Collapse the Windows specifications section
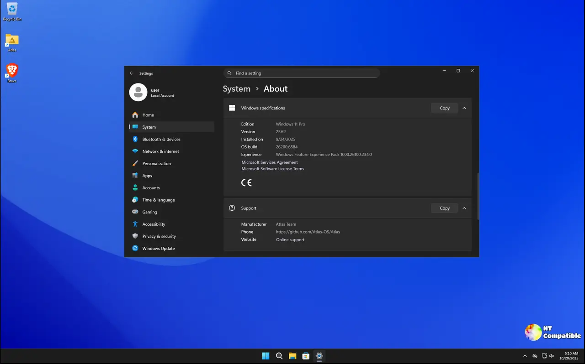The height and width of the screenshot is (364, 585). (x=464, y=108)
